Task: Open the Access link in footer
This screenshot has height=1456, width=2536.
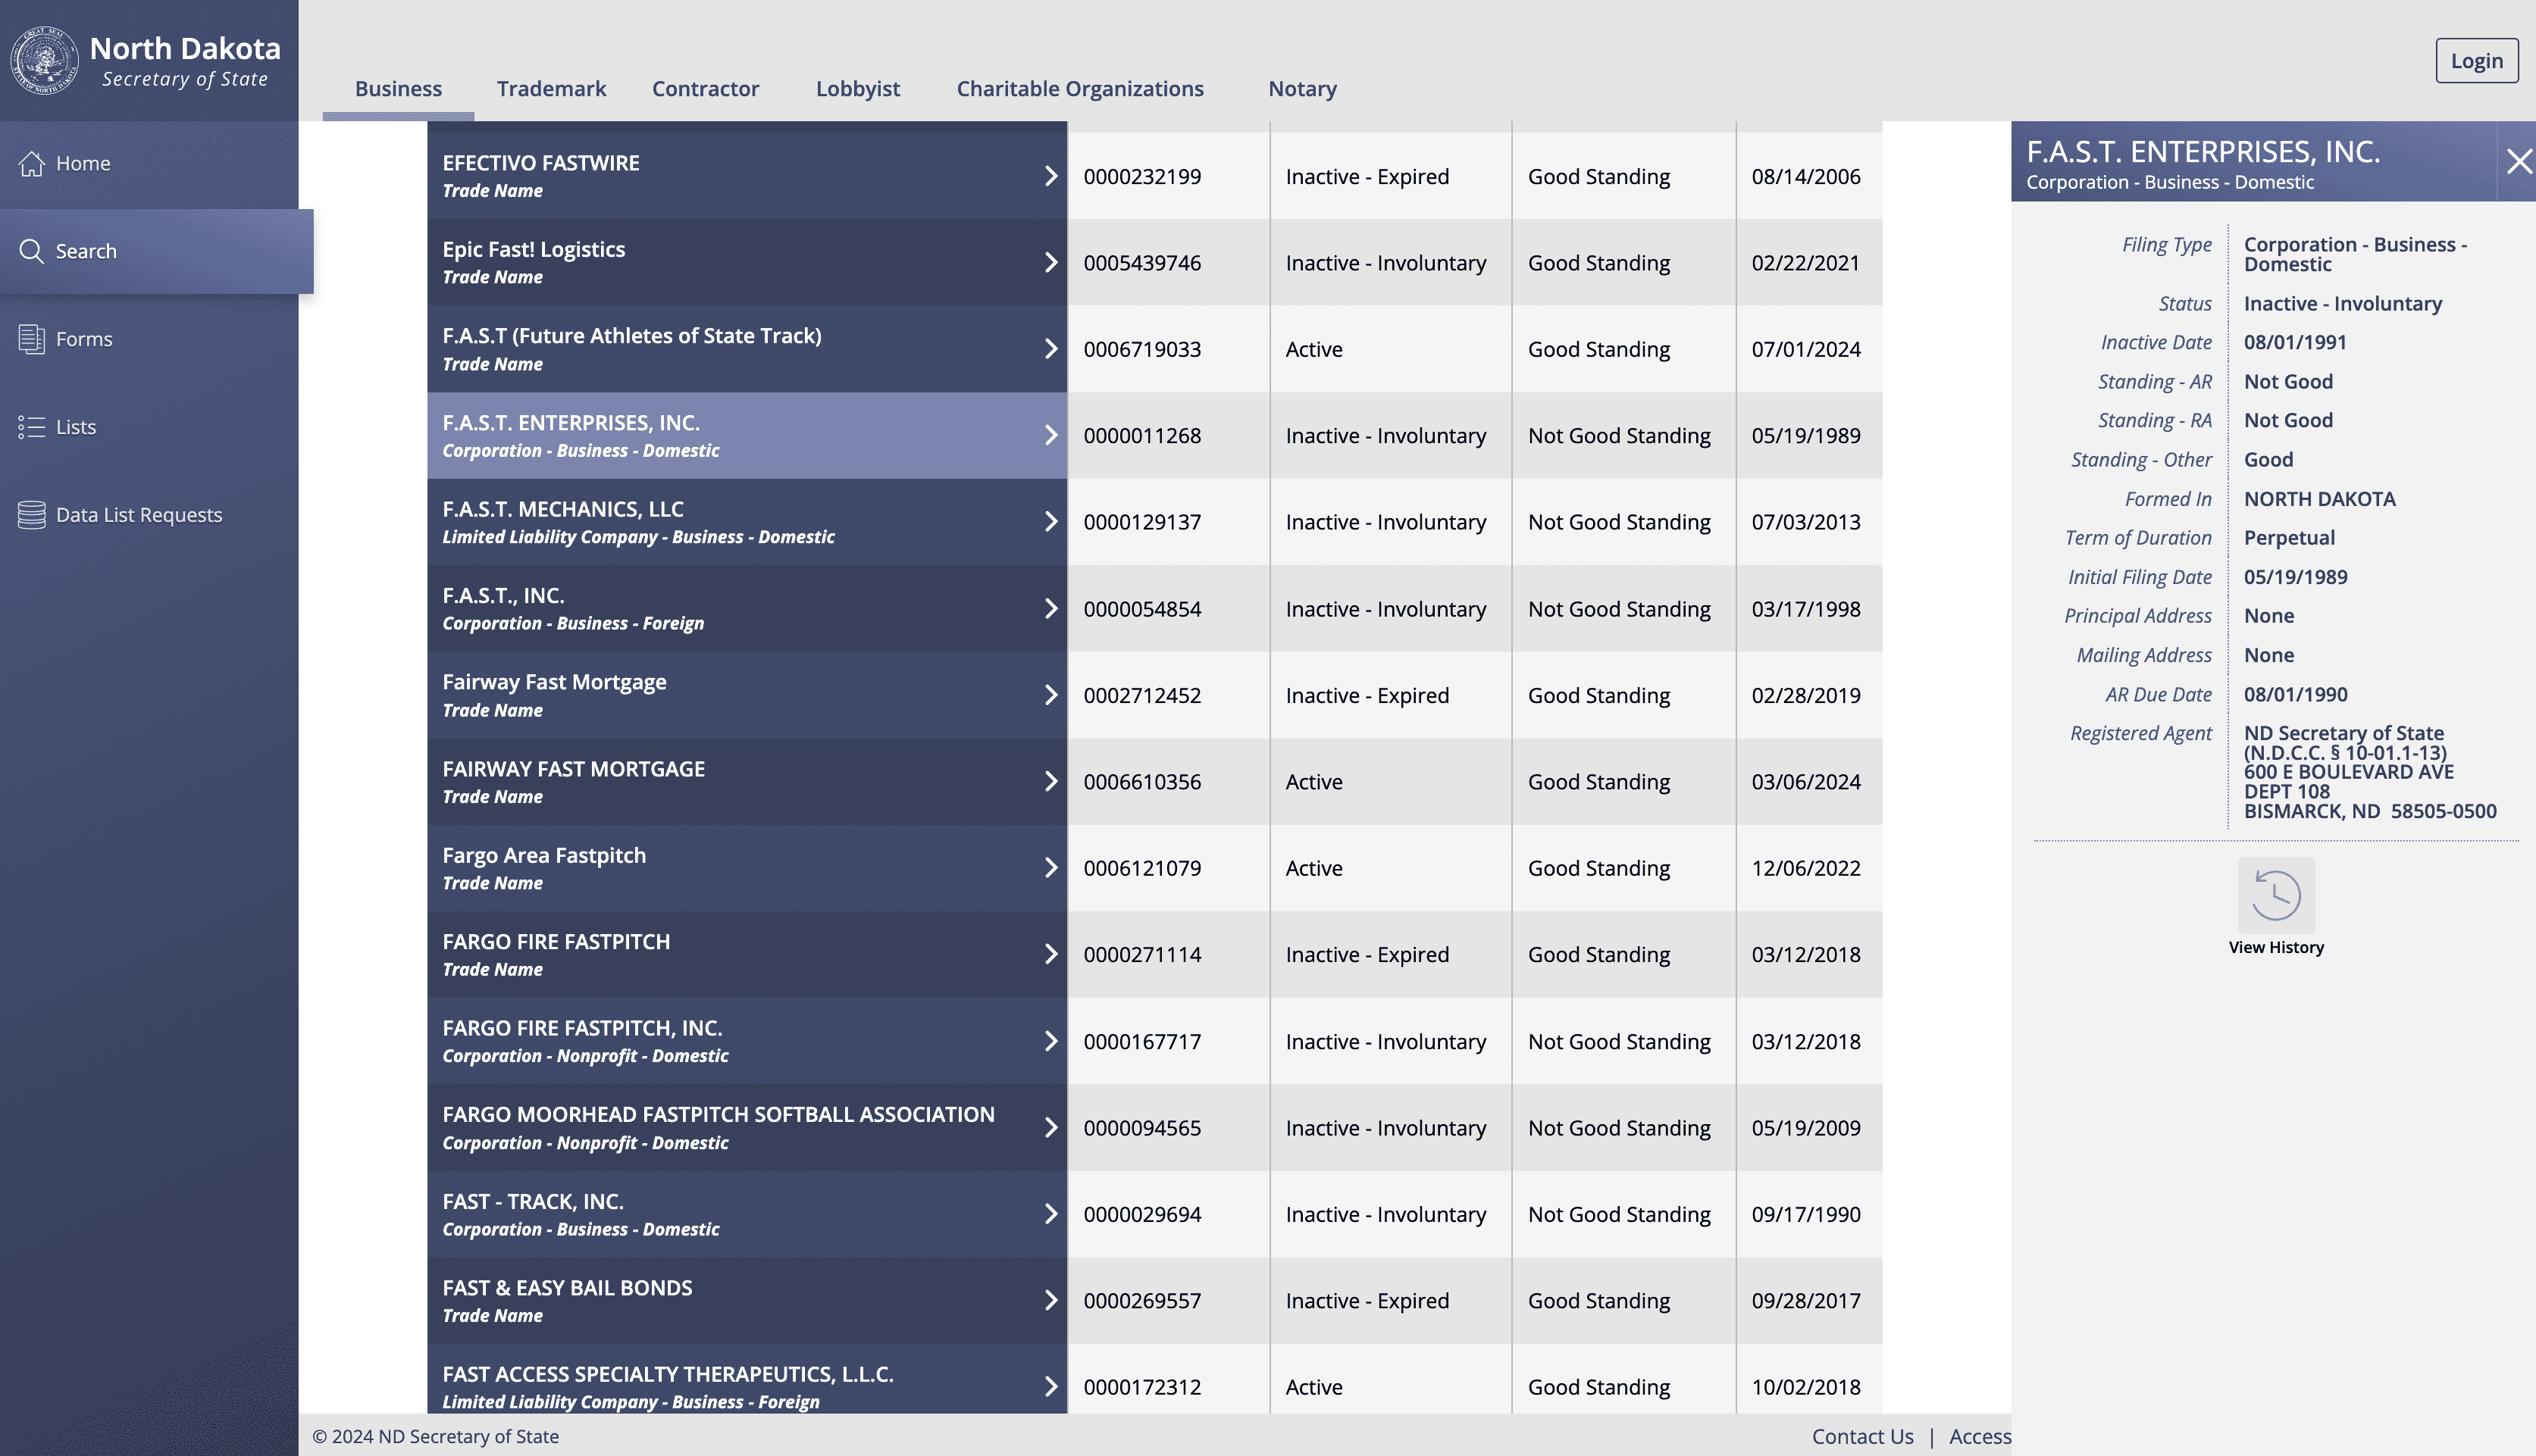Action: tap(1980, 1436)
